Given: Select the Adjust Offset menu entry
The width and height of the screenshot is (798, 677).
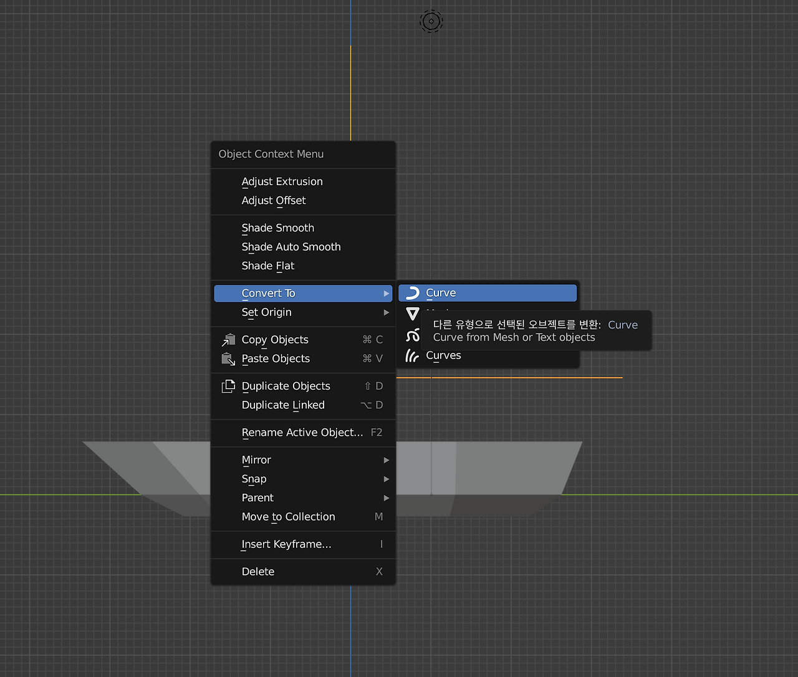Looking at the screenshot, I should 304,200.
